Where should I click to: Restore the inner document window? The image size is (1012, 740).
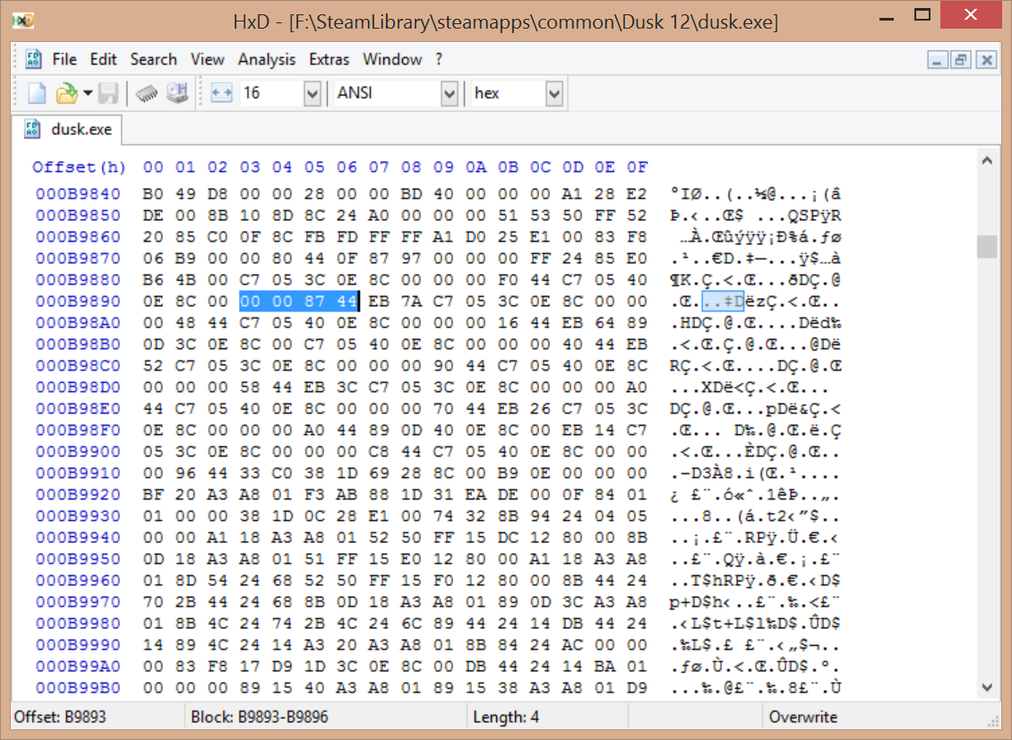pyautogui.click(x=962, y=60)
